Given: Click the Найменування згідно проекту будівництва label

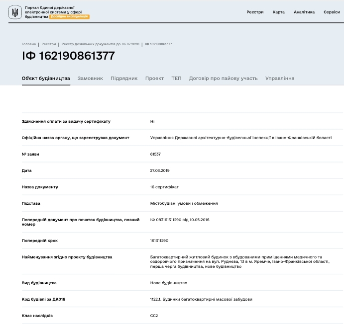Looking at the screenshot, I should [x=67, y=257].
